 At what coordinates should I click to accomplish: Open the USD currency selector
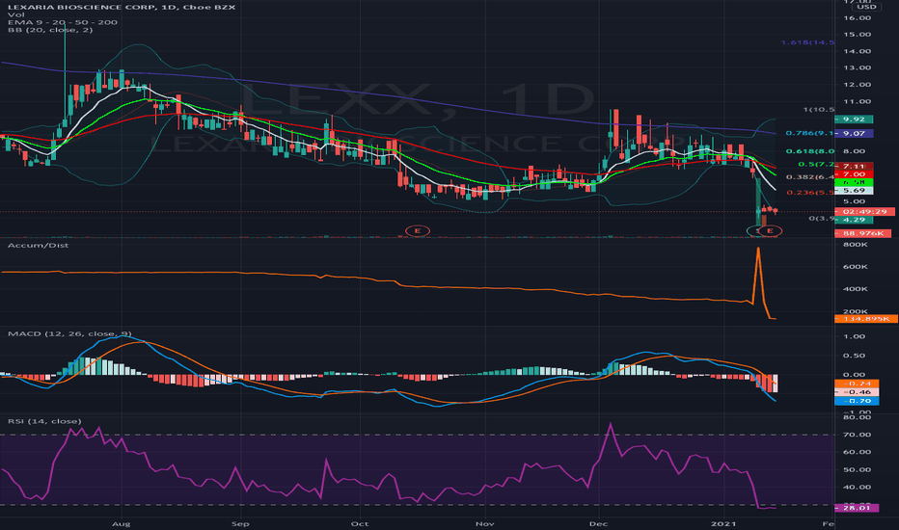click(x=866, y=7)
